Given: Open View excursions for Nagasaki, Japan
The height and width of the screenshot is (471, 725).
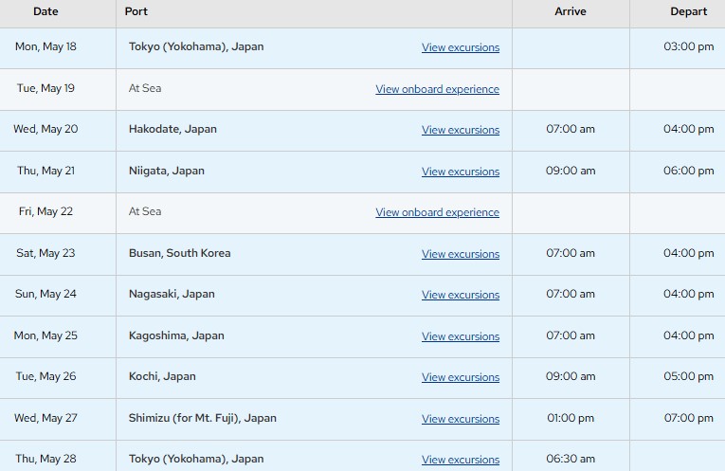Looking at the screenshot, I should coord(461,295).
